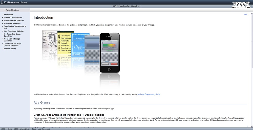The image size is (253, 130).
Task: Open Case Studies: Transitioning to iOS
Action: point(15,27)
